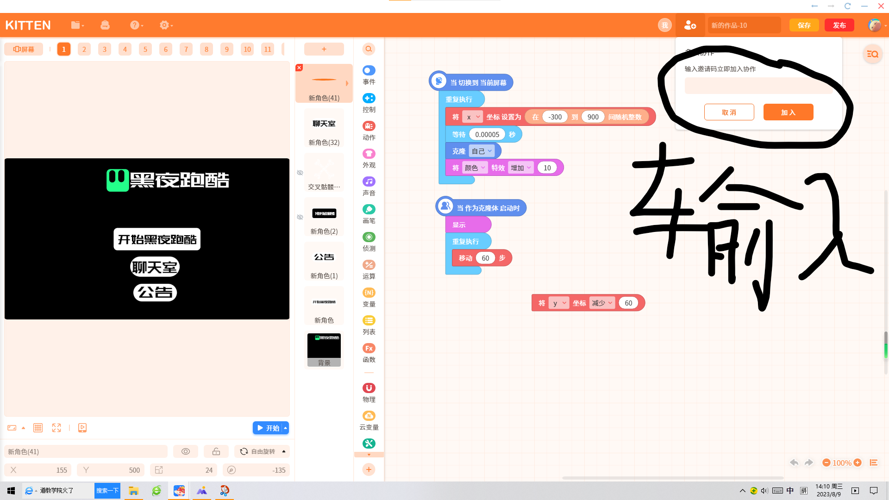Open the 外观 (Looks) block category

click(x=369, y=158)
